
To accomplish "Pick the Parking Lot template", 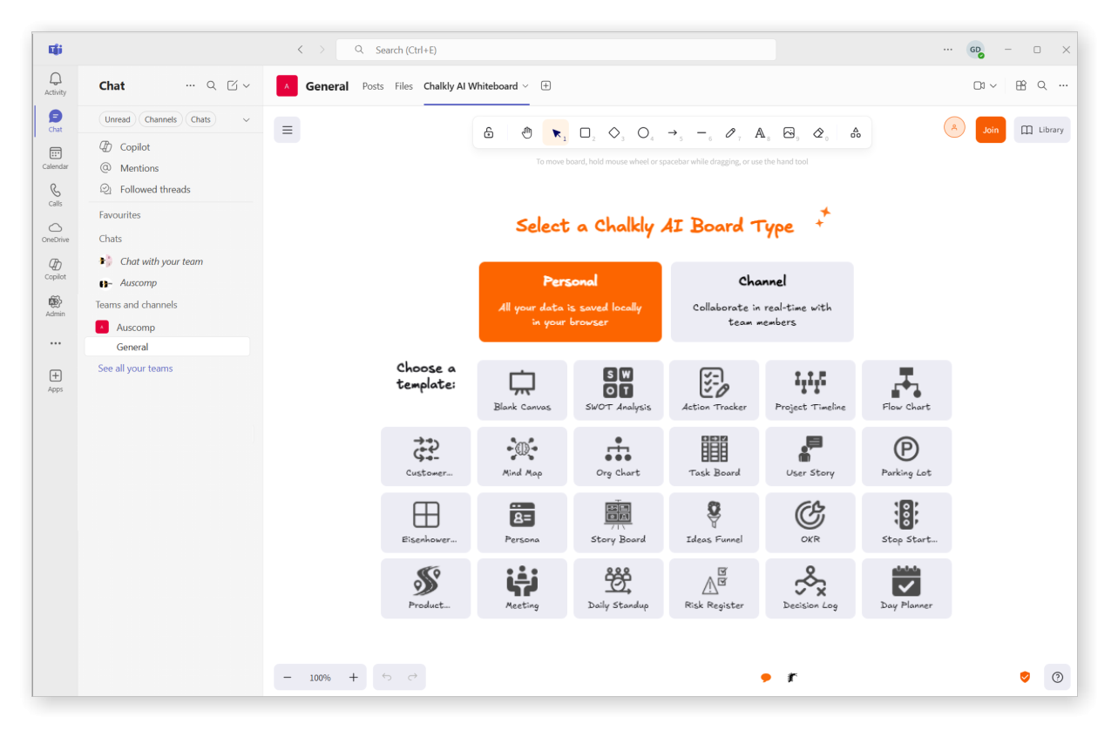I will [x=907, y=456].
